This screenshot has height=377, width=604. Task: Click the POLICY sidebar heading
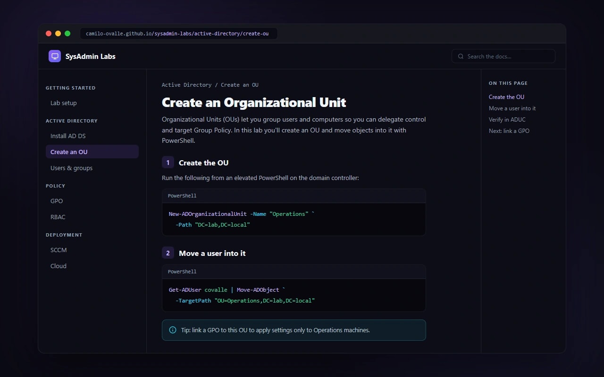(x=56, y=186)
